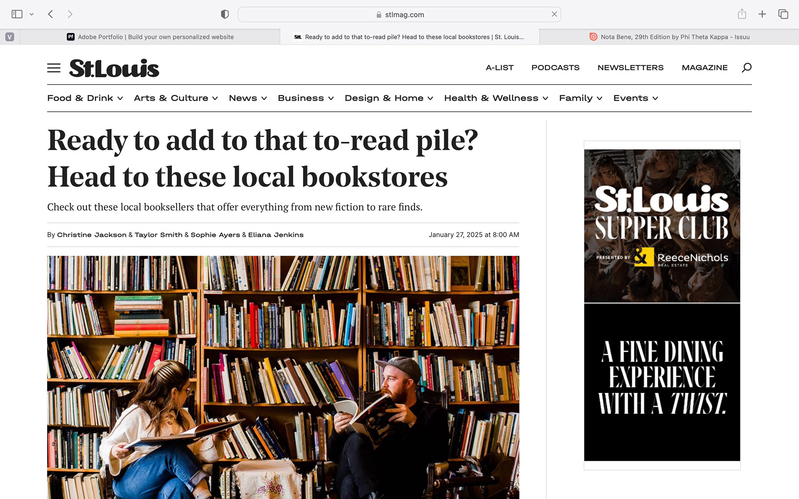Image resolution: width=799 pixels, height=499 pixels.
Task: Open the Health & Wellness dropdown
Action: point(496,98)
